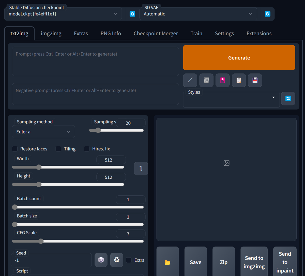Save current prompt as style with floppy icon
305x276 pixels.
coord(255,80)
